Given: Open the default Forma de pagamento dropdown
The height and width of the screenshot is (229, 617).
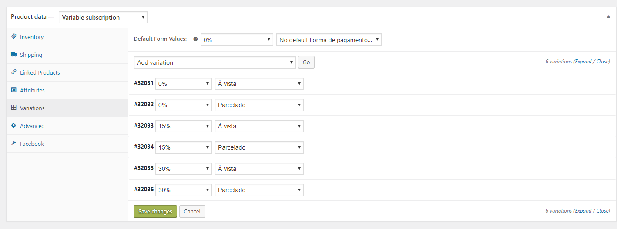Looking at the screenshot, I should (x=329, y=40).
